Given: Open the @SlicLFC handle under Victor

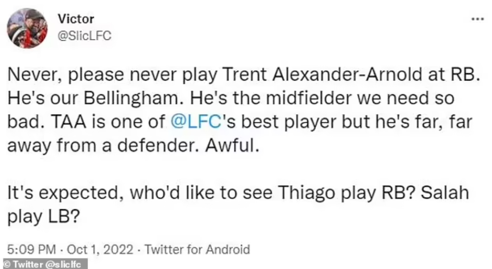Looking at the screenshot, I should click(84, 36).
